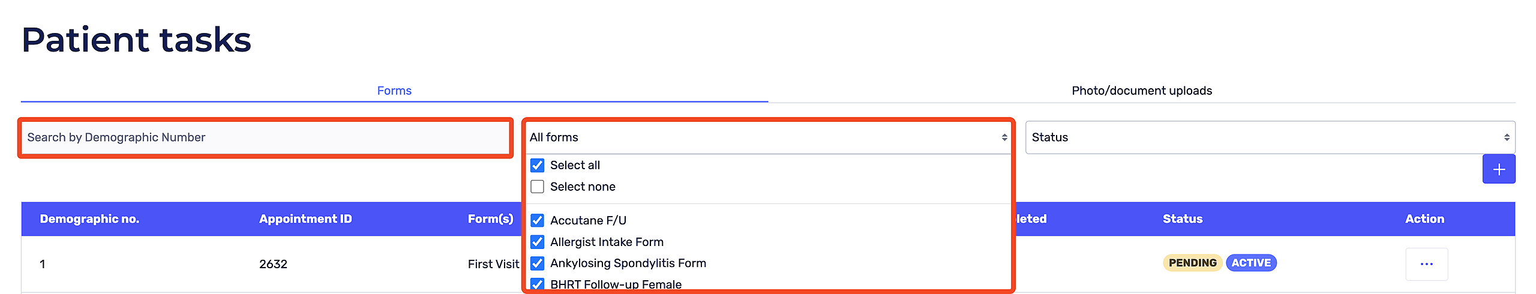This screenshot has height=294, width=1536.
Task: Open the three-dot action menu for row 1
Action: click(x=1426, y=264)
